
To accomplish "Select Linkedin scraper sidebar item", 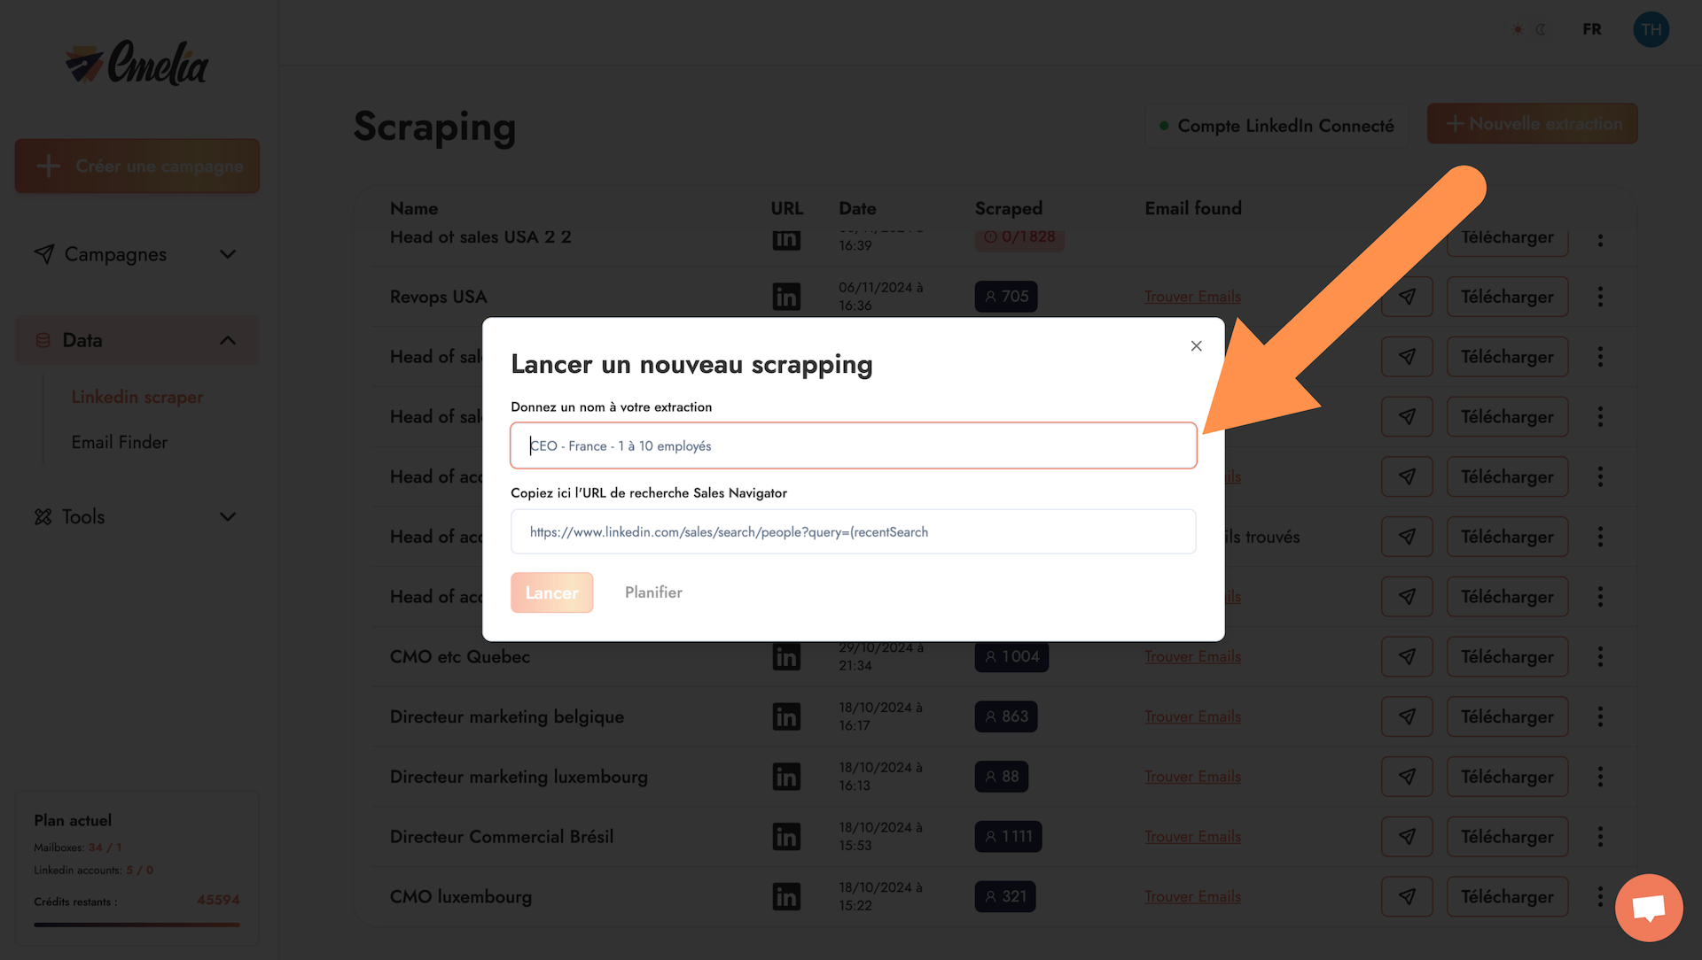I will click(137, 397).
